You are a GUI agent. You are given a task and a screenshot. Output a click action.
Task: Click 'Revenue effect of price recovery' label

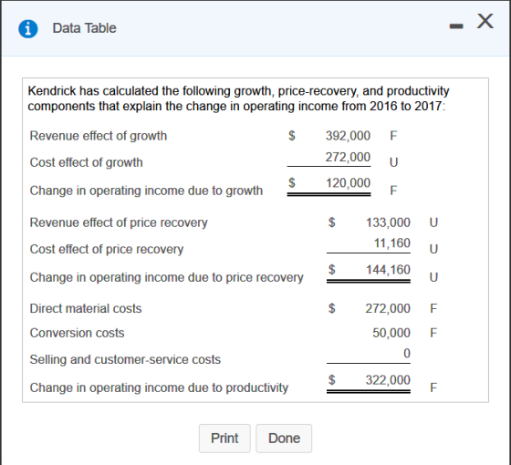(x=119, y=222)
